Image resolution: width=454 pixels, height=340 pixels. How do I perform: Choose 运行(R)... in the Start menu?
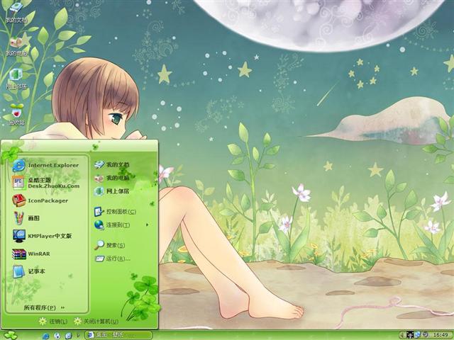pyautogui.click(x=117, y=259)
